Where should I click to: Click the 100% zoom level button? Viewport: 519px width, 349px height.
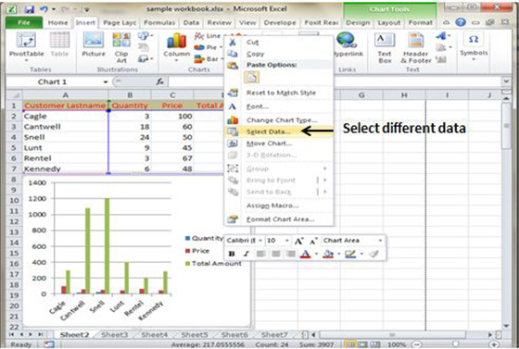tap(397, 344)
